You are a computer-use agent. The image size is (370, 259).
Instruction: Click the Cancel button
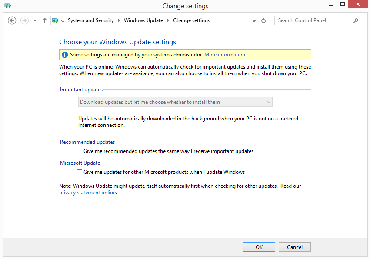294,247
